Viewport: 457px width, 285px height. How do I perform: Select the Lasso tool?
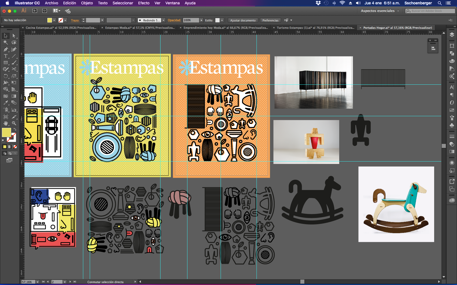[x=14, y=42]
